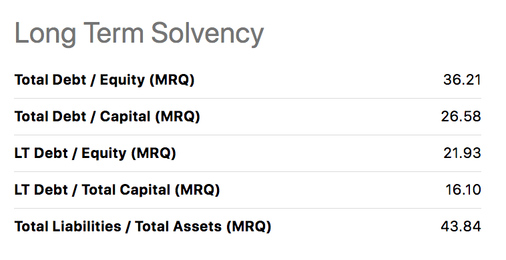Click divider line below LT Debt / Total Capital
Image resolution: width=506 pixels, height=260 pixels.
click(x=248, y=208)
